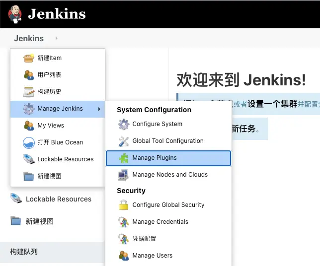The width and height of the screenshot is (320, 266).
Task: Click the Global Tool Configuration tools icon
Action: 123,141
